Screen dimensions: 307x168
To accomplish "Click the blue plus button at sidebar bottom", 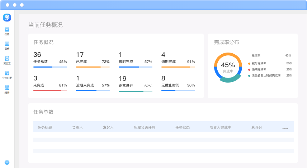I will [x=7, y=162].
